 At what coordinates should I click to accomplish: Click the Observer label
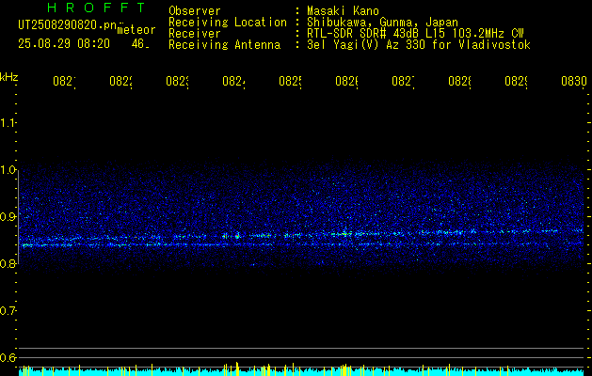195,11
